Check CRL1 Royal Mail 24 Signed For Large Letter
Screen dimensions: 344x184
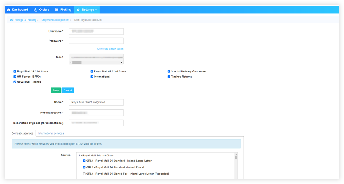pyautogui.click(x=84, y=174)
